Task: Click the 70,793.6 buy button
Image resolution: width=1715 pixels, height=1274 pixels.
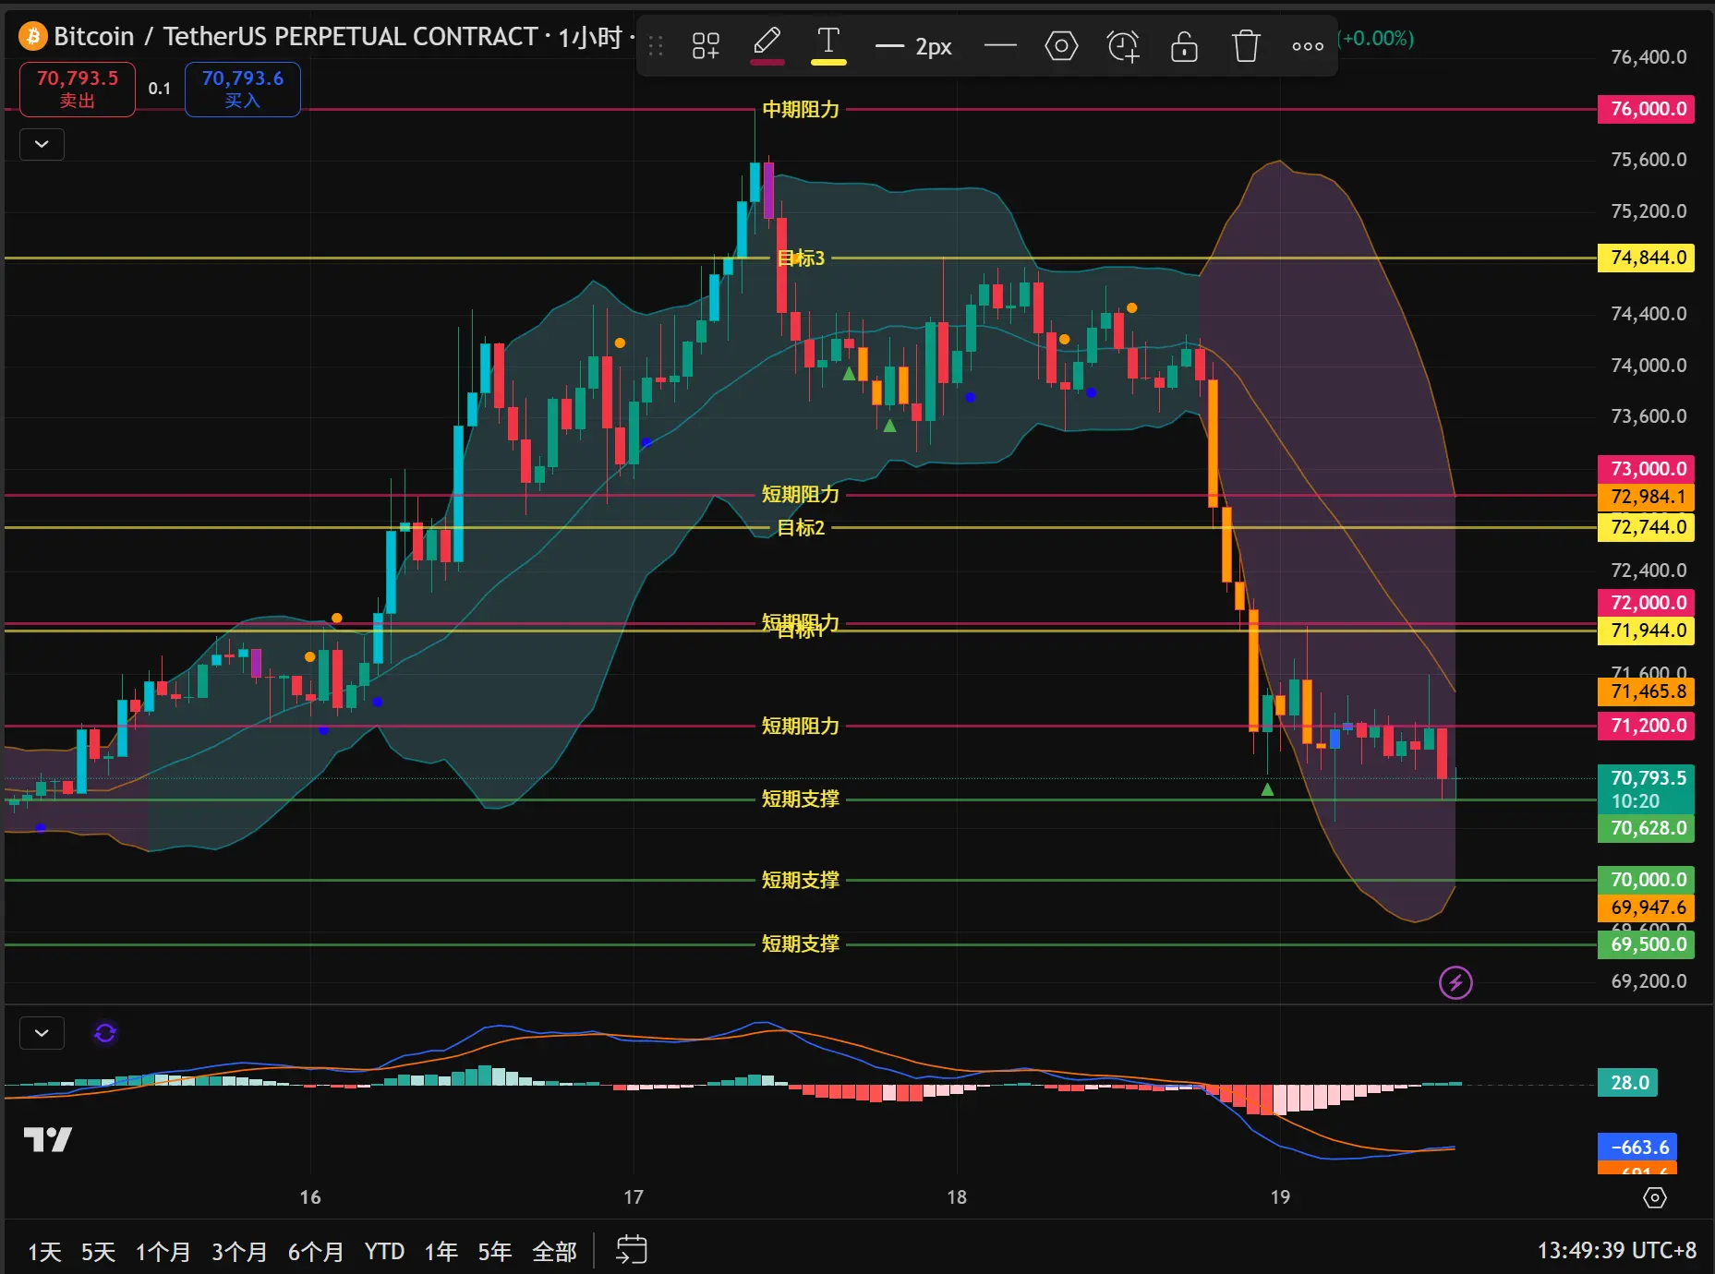Action: click(x=243, y=89)
